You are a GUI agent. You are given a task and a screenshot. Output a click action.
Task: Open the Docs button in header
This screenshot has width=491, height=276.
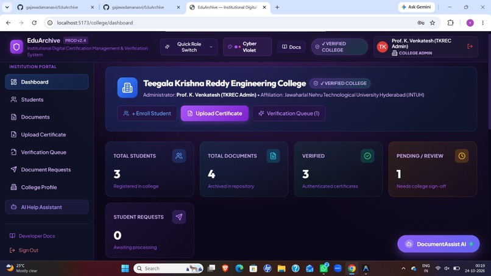[x=292, y=47]
